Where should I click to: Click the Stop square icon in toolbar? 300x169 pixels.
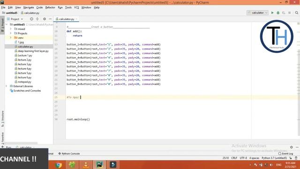(x=290, y=13)
